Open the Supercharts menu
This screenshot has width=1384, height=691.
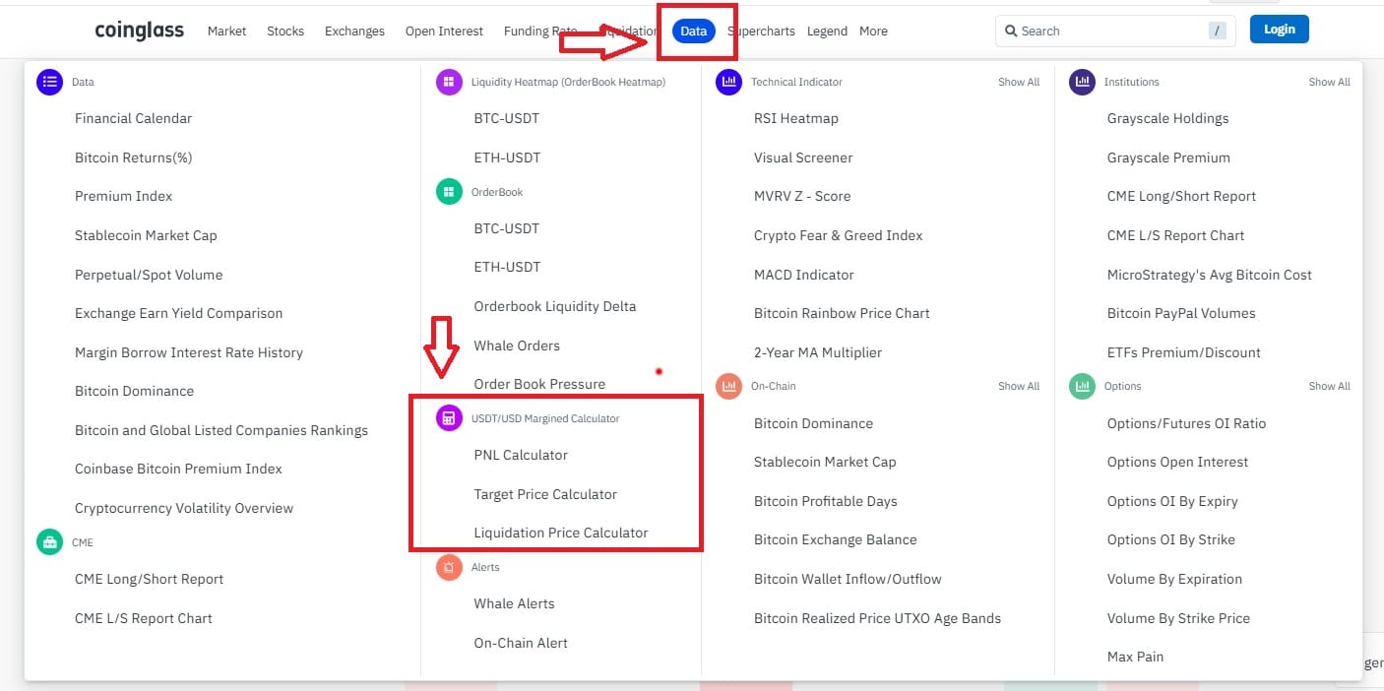click(761, 31)
